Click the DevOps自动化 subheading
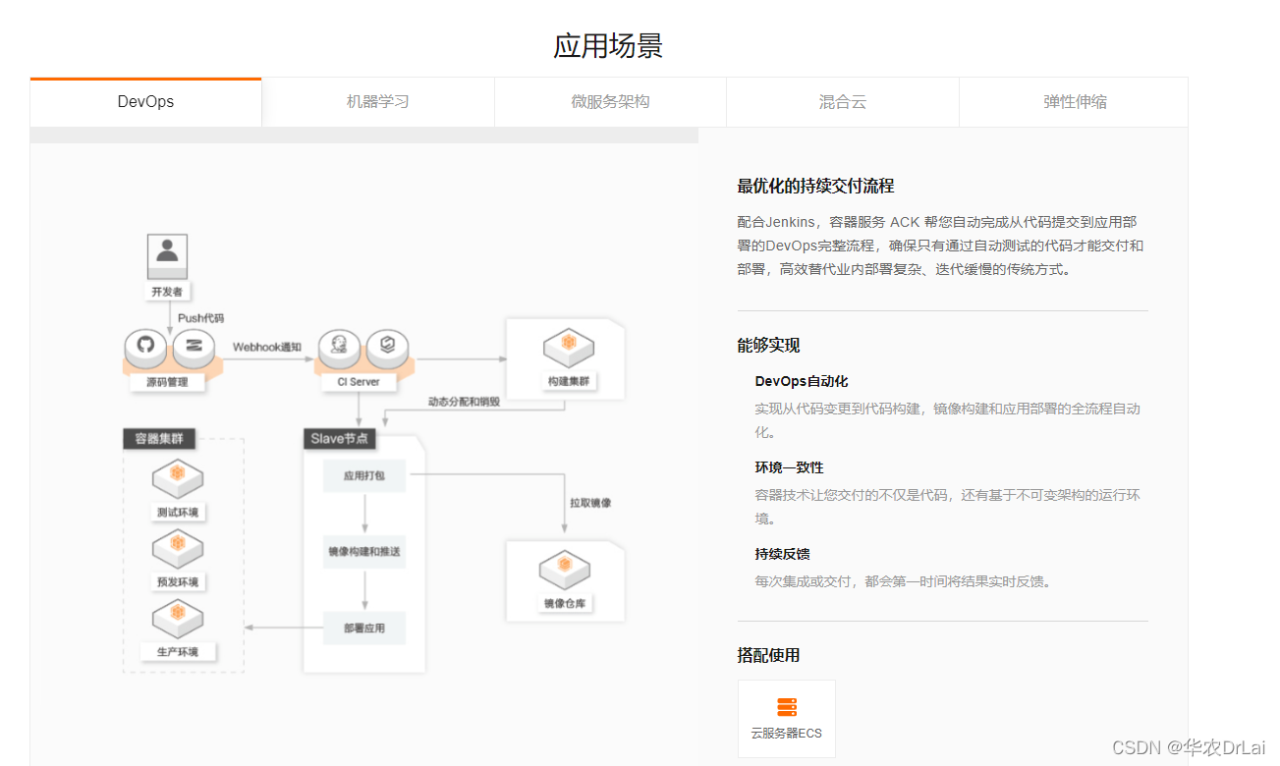This screenshot has height=766, width=1280. click(x=802, y=381)
